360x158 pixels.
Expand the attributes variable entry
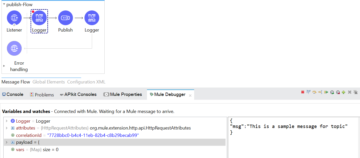(x=6, y=128)
